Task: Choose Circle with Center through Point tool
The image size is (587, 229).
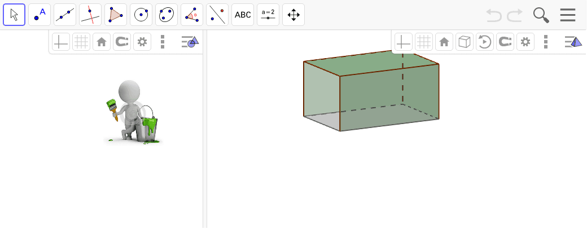Action: (x=141, y=15)
